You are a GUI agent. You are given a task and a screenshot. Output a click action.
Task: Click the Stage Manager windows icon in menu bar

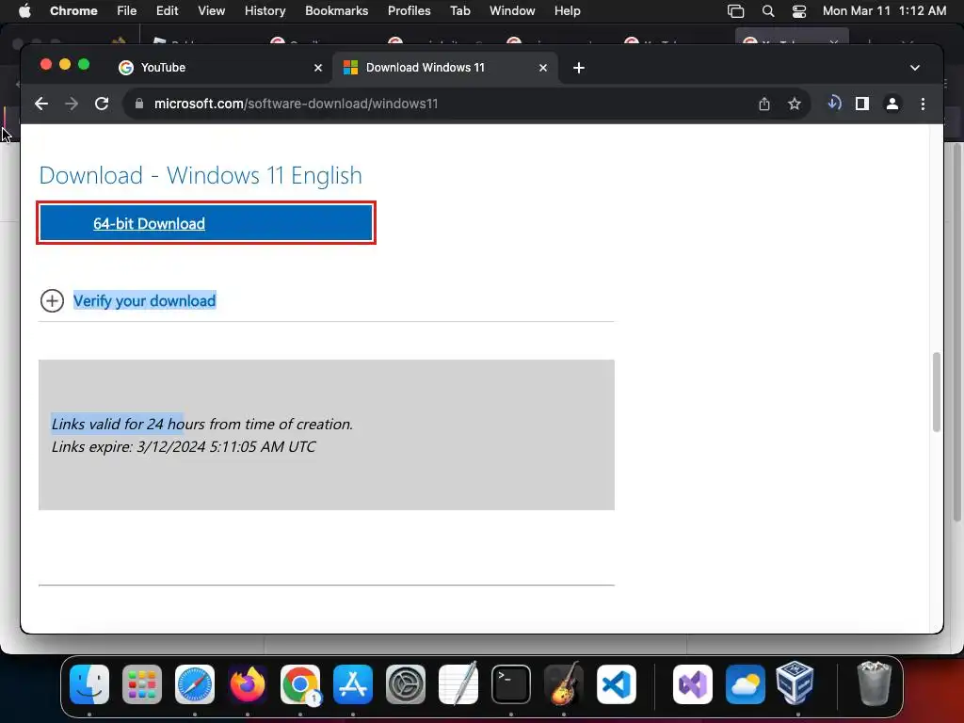coord(735,10)
